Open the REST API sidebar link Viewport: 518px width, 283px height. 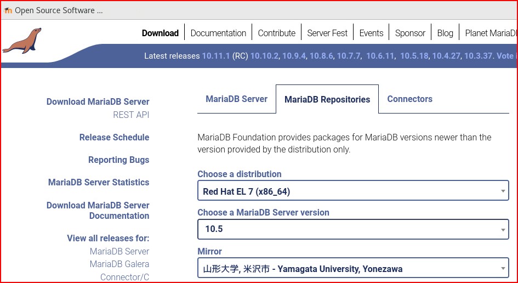[131, 115]
